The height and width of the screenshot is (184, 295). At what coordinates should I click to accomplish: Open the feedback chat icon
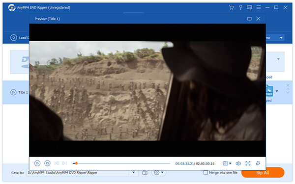point(249,7)
